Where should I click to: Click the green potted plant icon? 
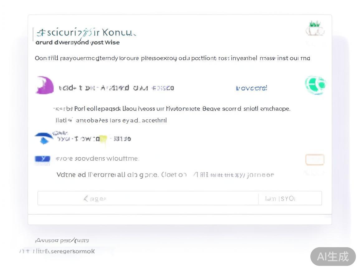click(315, 28)
